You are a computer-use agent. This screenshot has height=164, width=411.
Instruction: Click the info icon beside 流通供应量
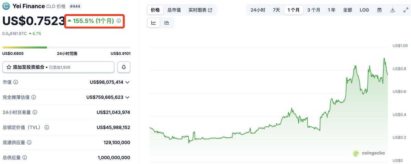29,142
